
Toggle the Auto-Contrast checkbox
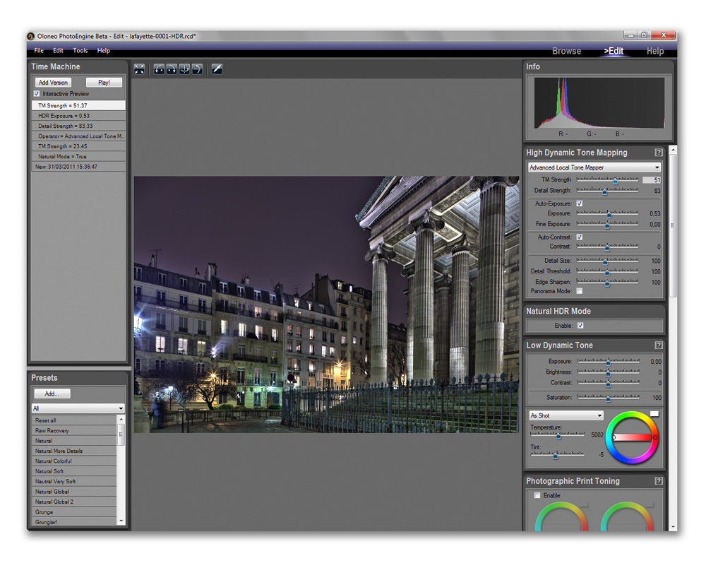click(580, 237)
